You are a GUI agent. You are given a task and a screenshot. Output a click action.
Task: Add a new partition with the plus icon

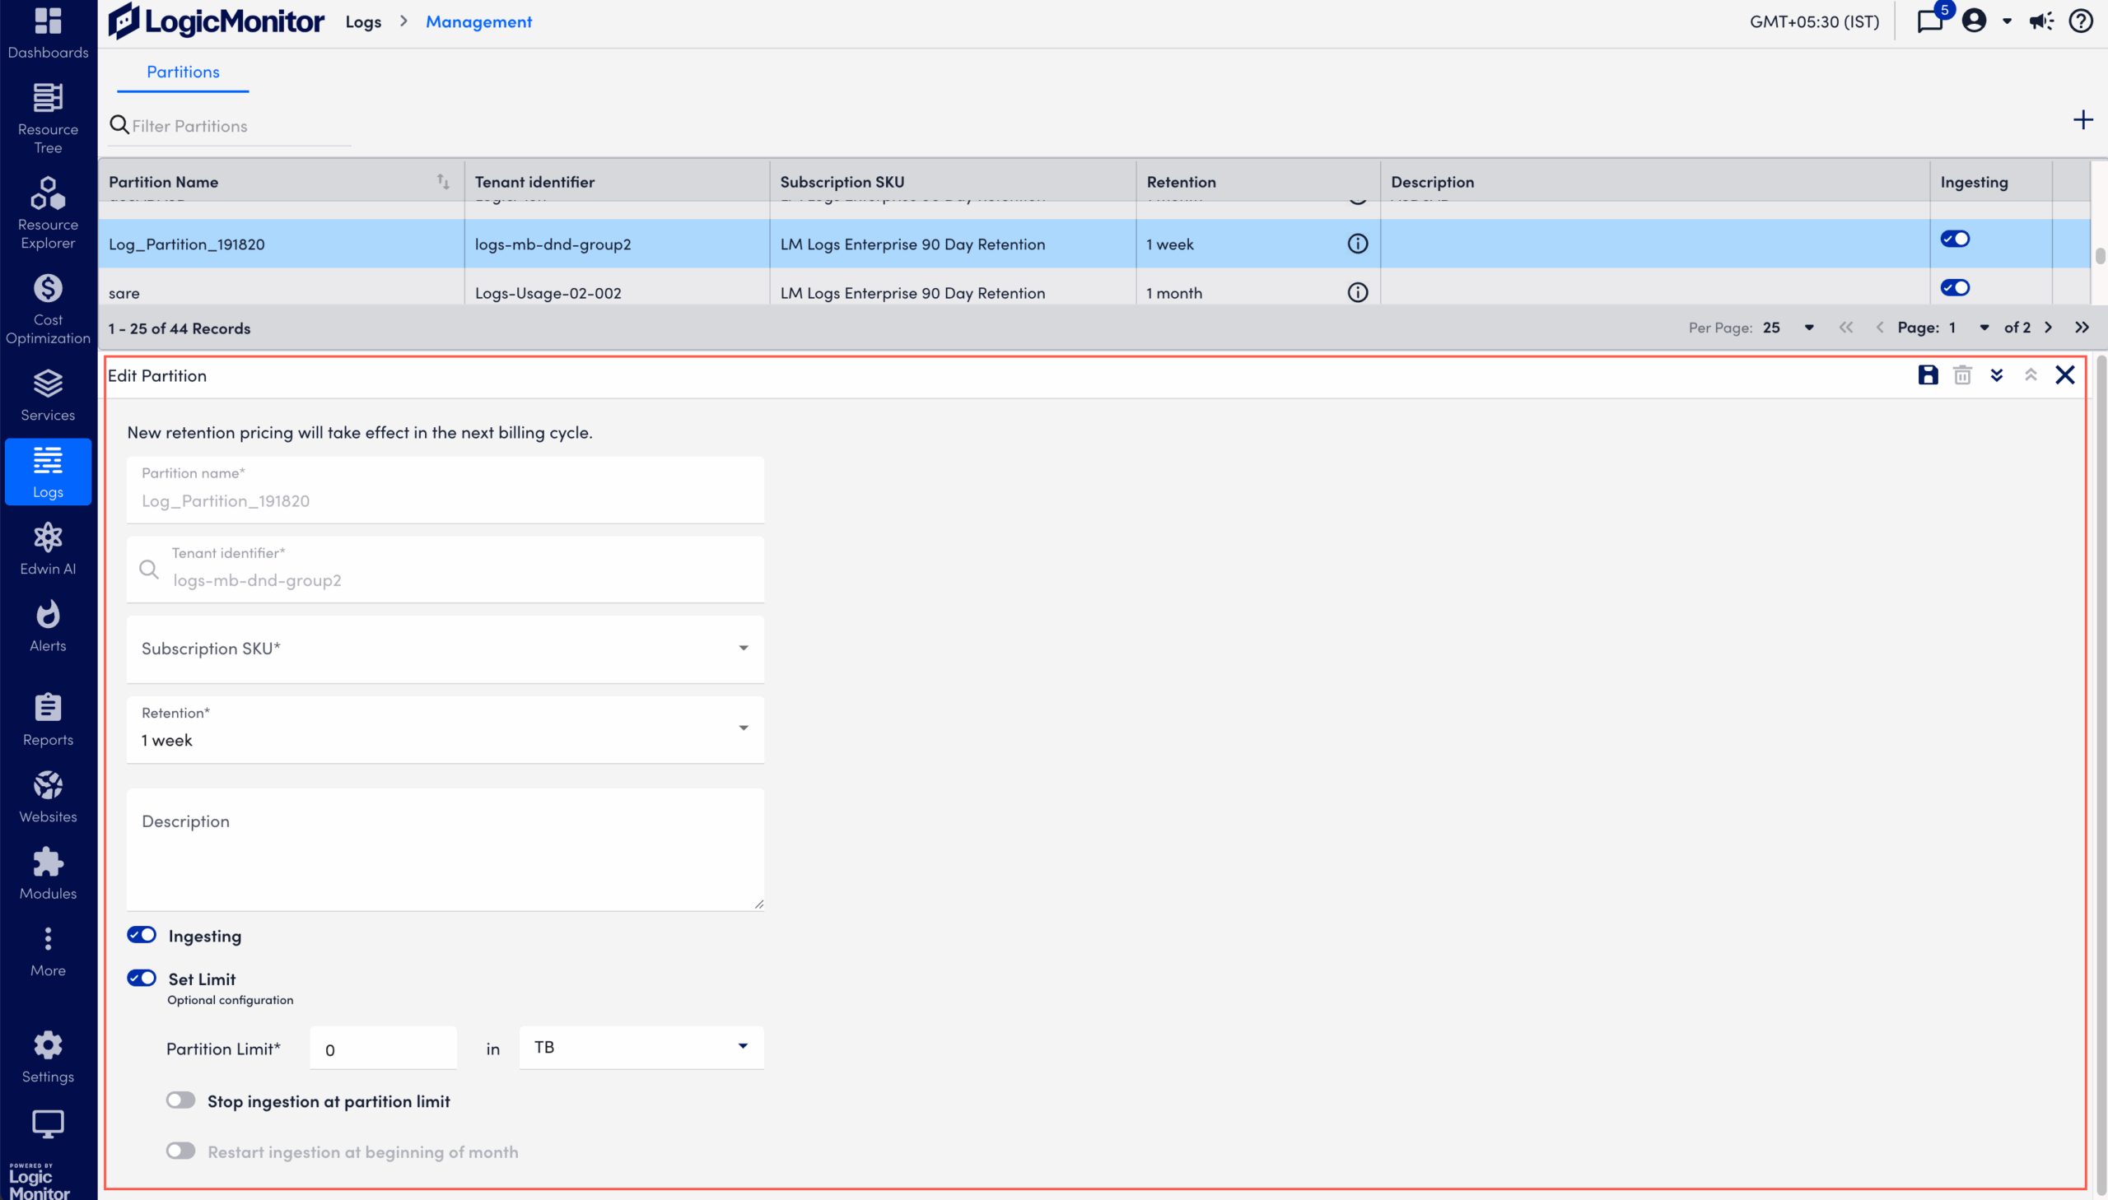point(2083,120)
